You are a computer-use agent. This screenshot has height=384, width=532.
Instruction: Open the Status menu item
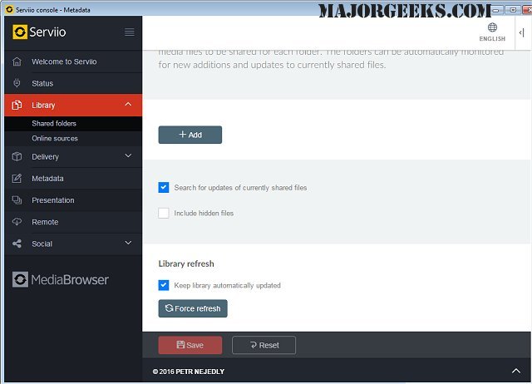[x=73, y=83]
